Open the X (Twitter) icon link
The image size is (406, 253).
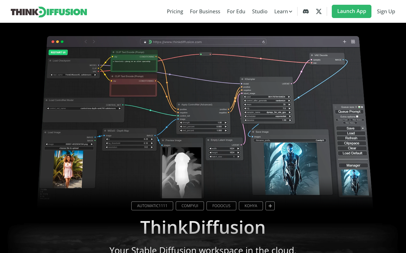319,11
